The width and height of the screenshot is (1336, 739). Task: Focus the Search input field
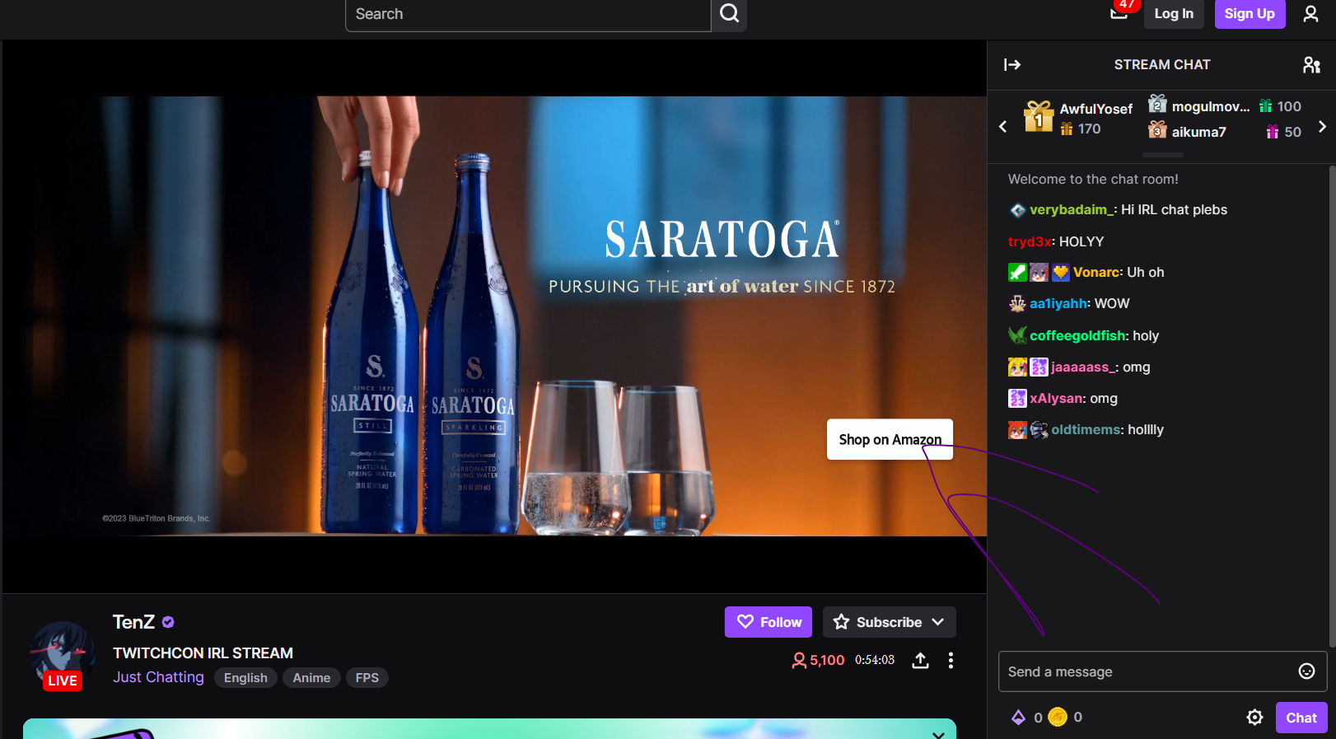click(x=528, y=14)
